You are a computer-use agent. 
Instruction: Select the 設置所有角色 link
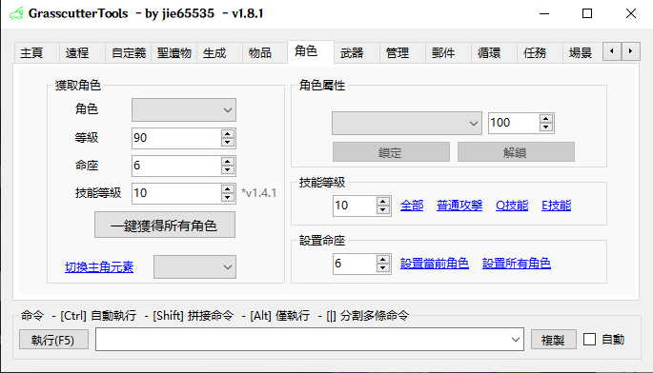[517, 264]
